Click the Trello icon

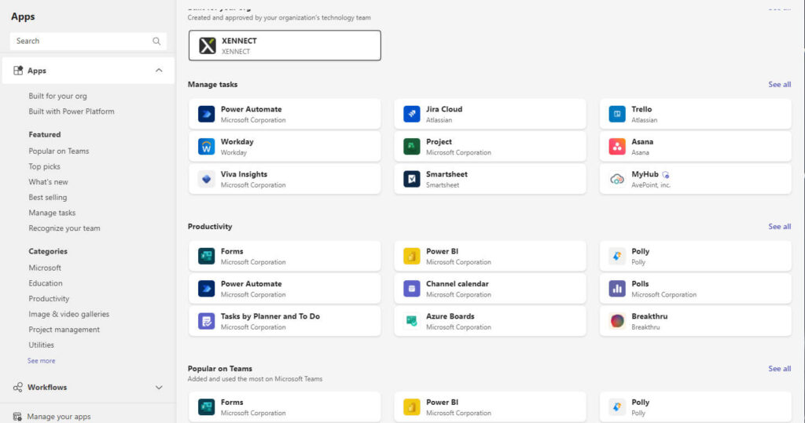click(617, 114)
